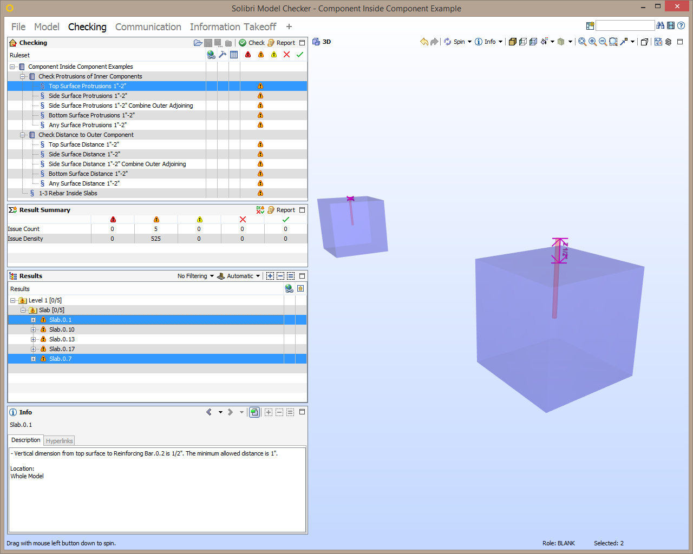Click the hyperlink globe icon in Ruleset header
Viewport: 693px width, 554px height.
tap(211, 55)
